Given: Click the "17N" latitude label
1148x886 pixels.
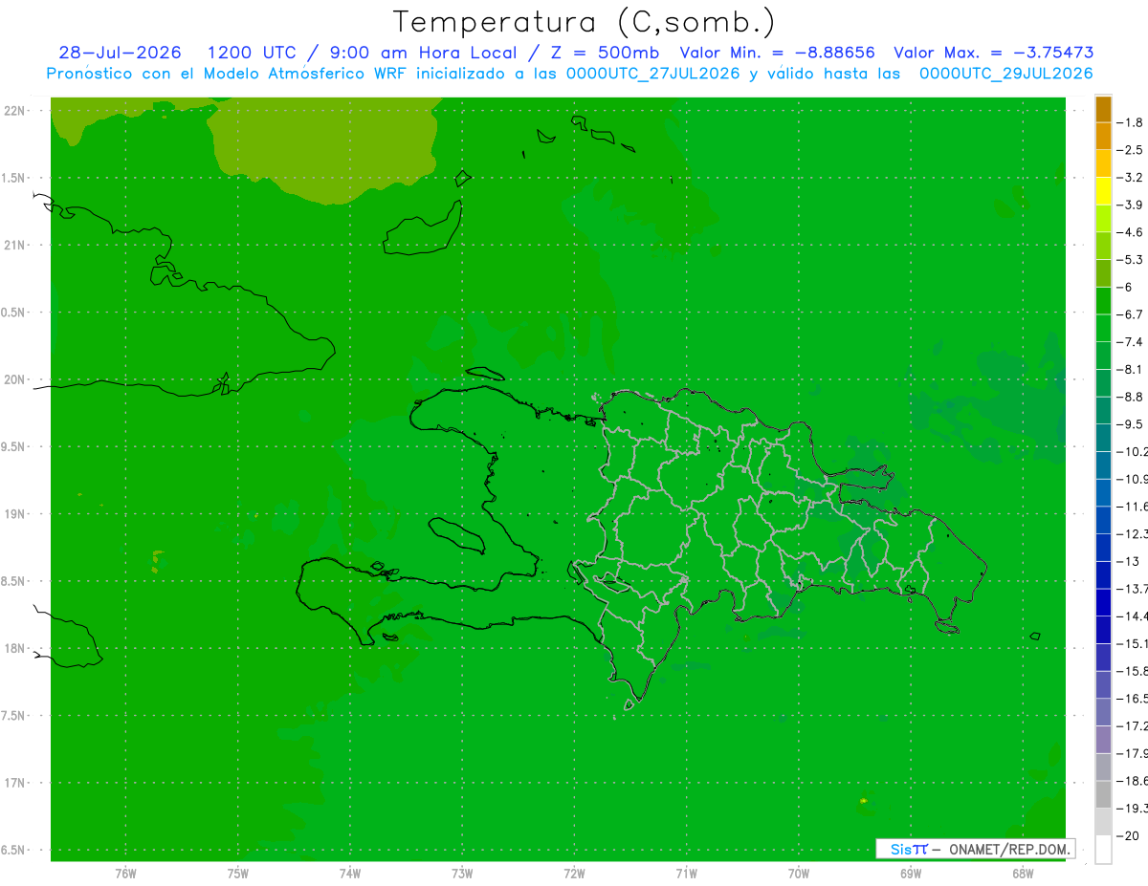Looking at the screenshot, I should pyautogui.click(x=16, y=783).
